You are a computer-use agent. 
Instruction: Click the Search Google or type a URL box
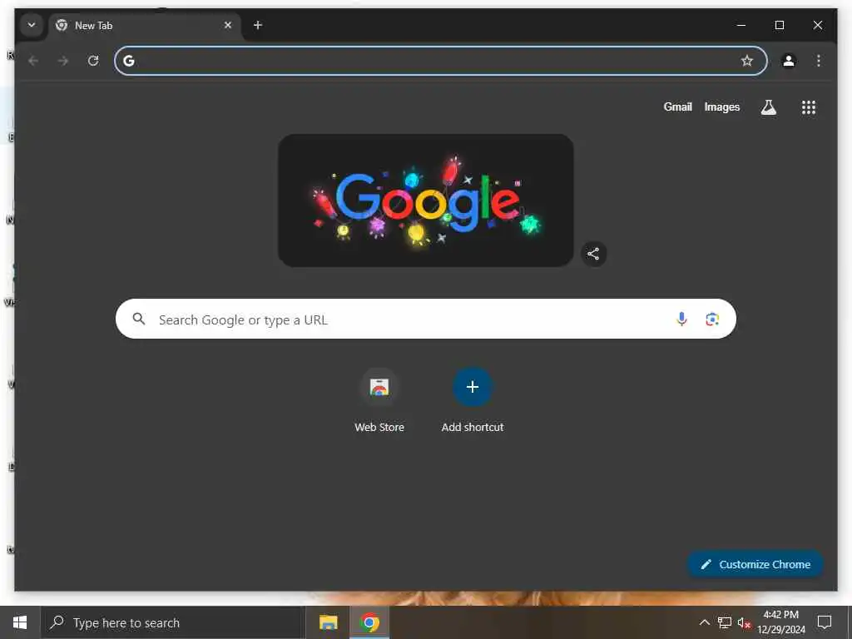tap(425, 319)
